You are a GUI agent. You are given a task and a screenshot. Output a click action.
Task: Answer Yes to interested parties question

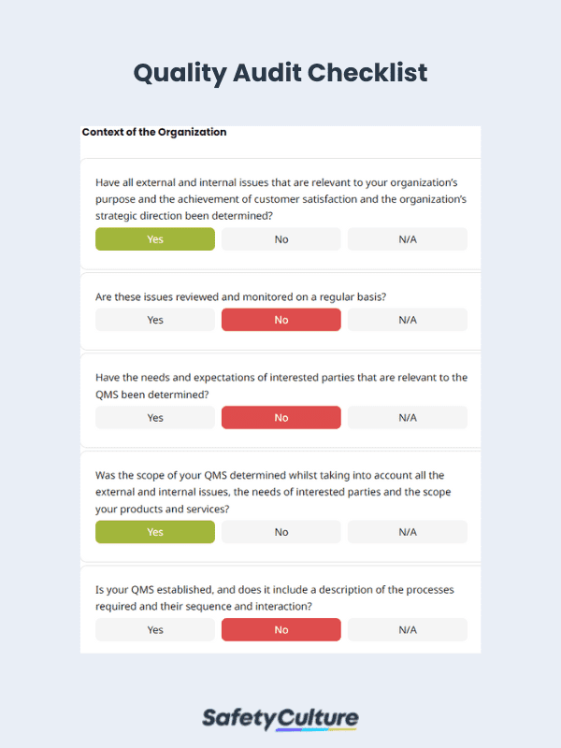tap(154, 417)
